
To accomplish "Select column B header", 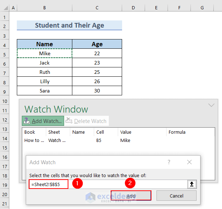I will (44, 8).
